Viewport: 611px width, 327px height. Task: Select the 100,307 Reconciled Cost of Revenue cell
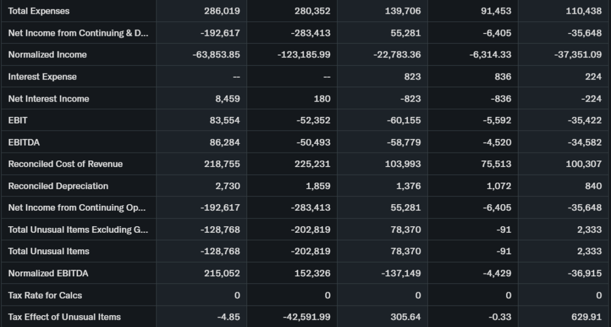[x=584, y=163]
